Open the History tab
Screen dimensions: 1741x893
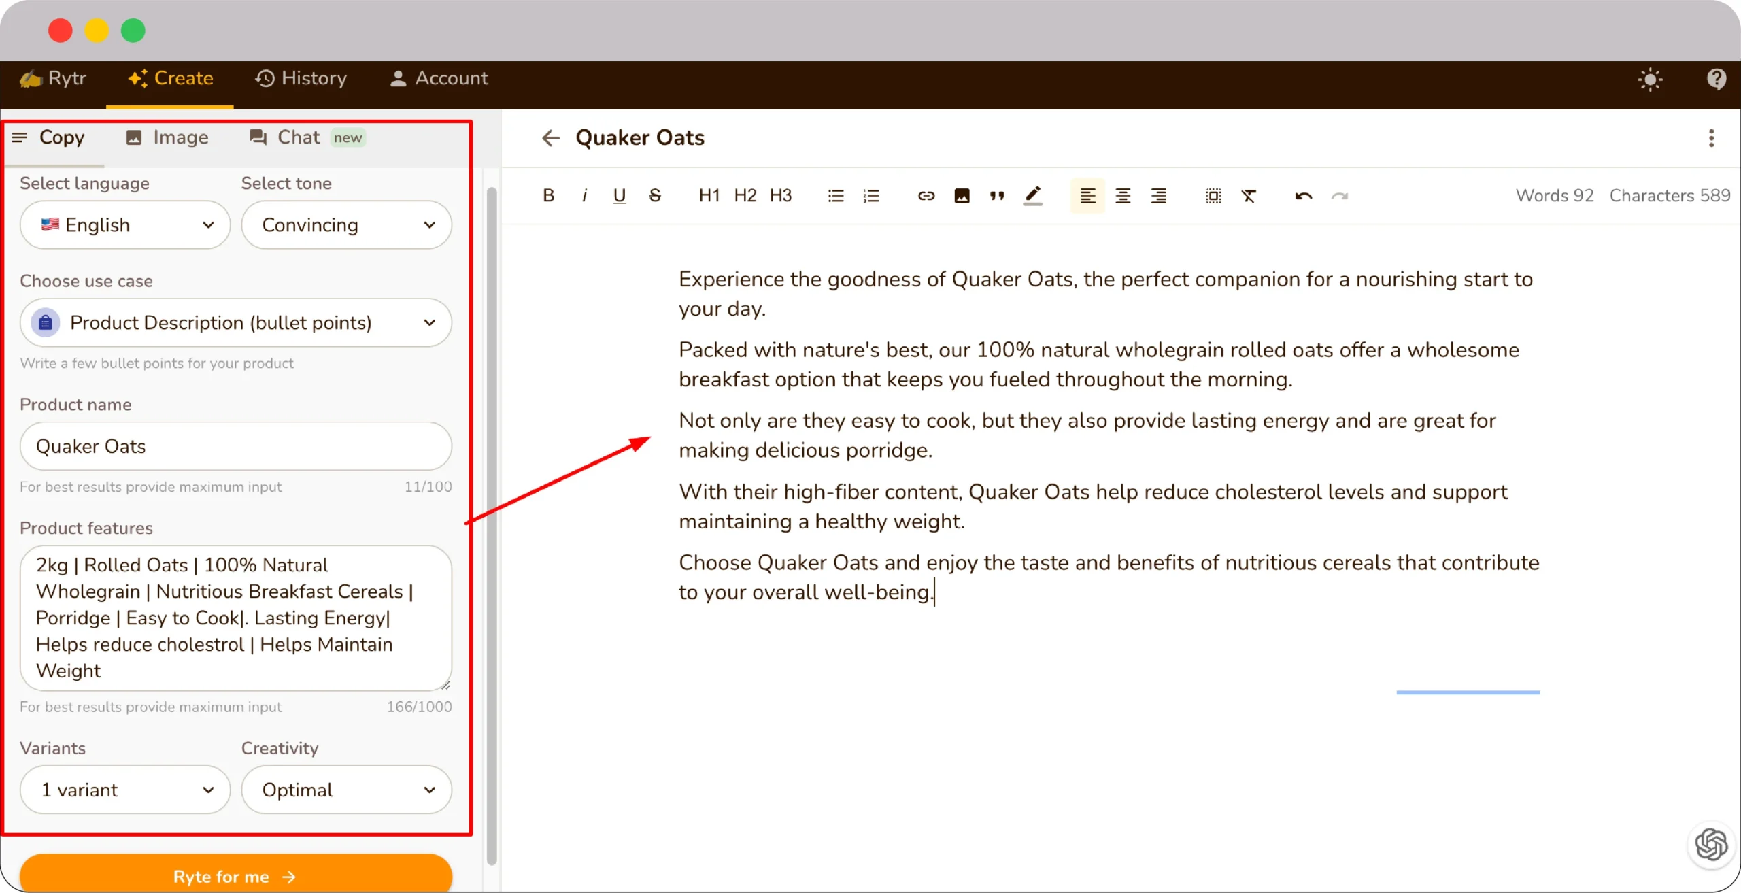pos(301,79)
